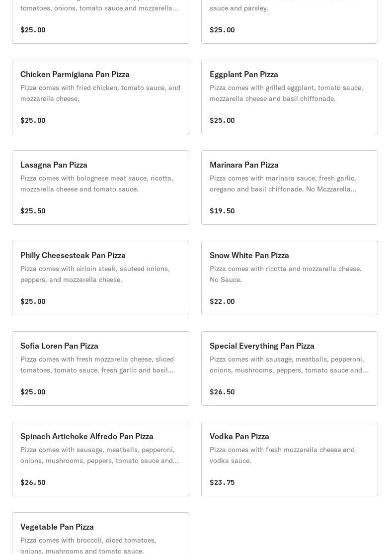The width and height of the screenshot is (390, 554).
Task: Click the $26.50 Special Everything pizza price
Action: point(222,392)
